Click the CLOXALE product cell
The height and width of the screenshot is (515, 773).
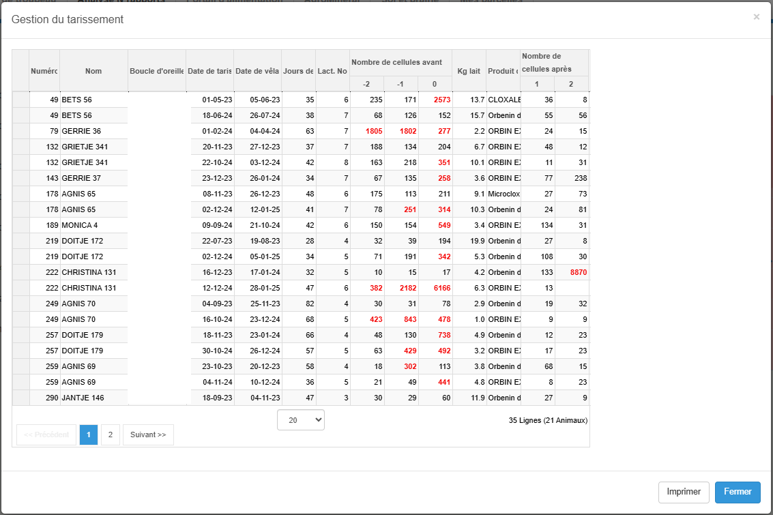pos(504,100)
